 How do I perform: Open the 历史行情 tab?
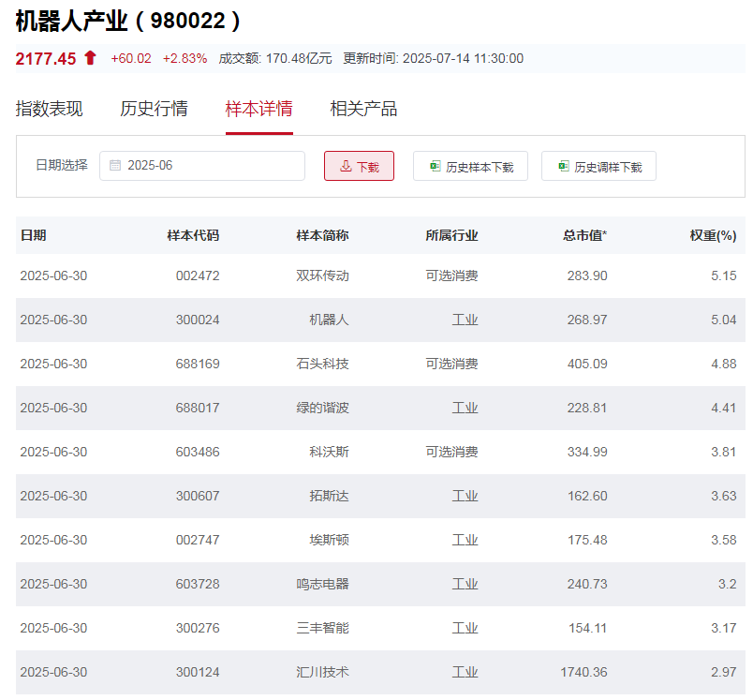tap(154, 109)
